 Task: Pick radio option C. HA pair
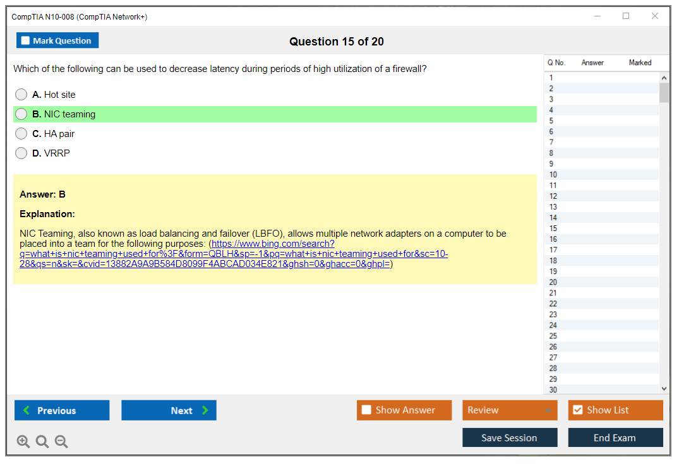click(x=21, y=134)
